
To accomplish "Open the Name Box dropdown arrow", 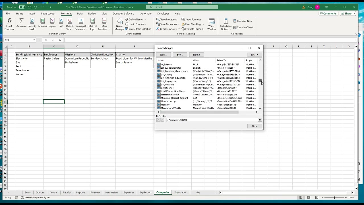I will click(x=34, y=40).
